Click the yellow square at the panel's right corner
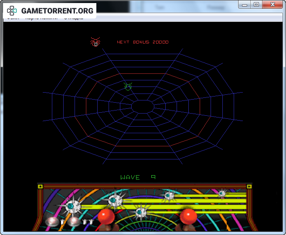 click(249, 187)
